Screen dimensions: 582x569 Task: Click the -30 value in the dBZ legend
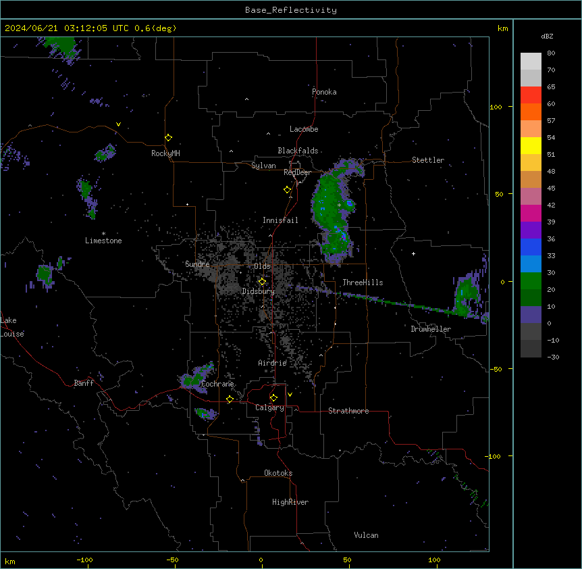(553, 357)
